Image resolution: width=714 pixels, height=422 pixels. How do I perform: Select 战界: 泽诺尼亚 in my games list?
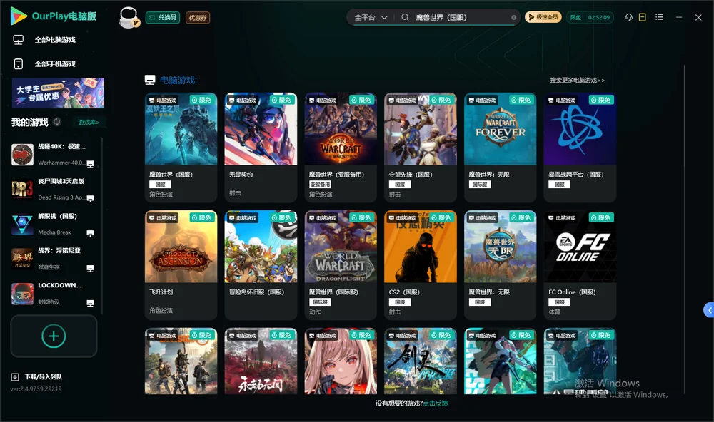pos(53,259)
